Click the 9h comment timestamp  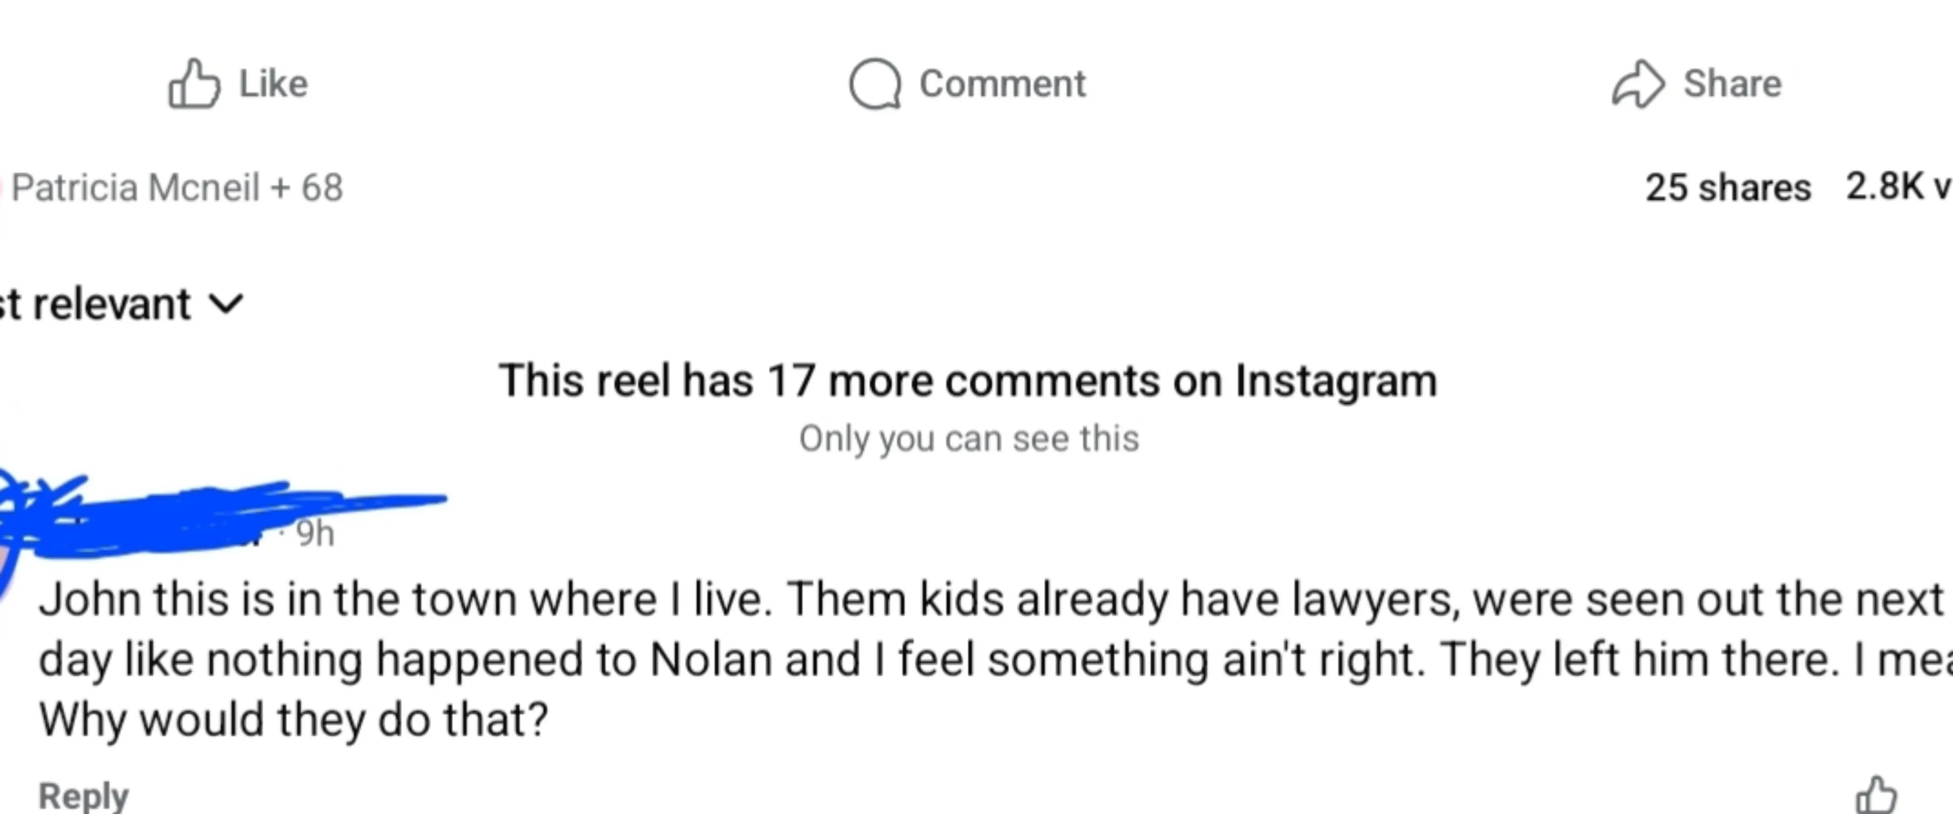click(x=315, y=533)
